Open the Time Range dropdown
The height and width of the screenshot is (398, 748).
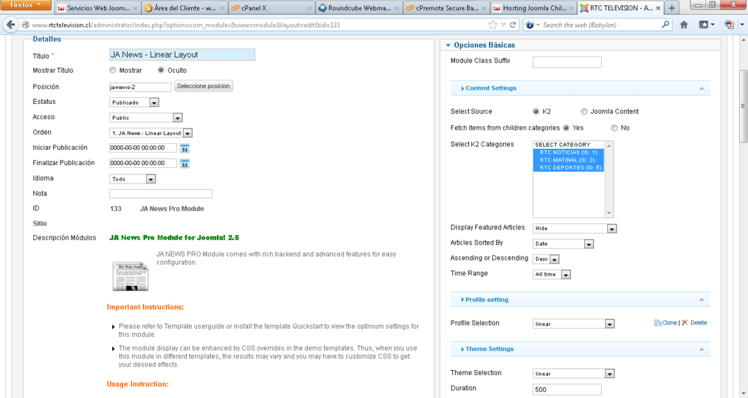(551, 274)
